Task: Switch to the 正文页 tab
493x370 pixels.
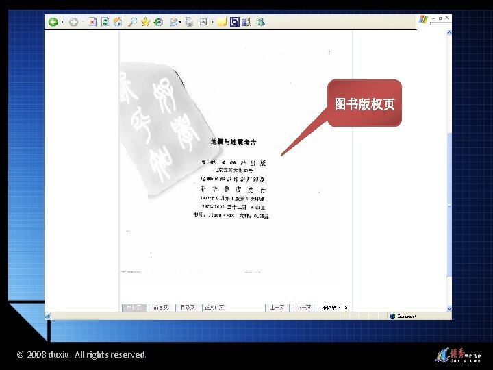Action: [x=214, y=308]
